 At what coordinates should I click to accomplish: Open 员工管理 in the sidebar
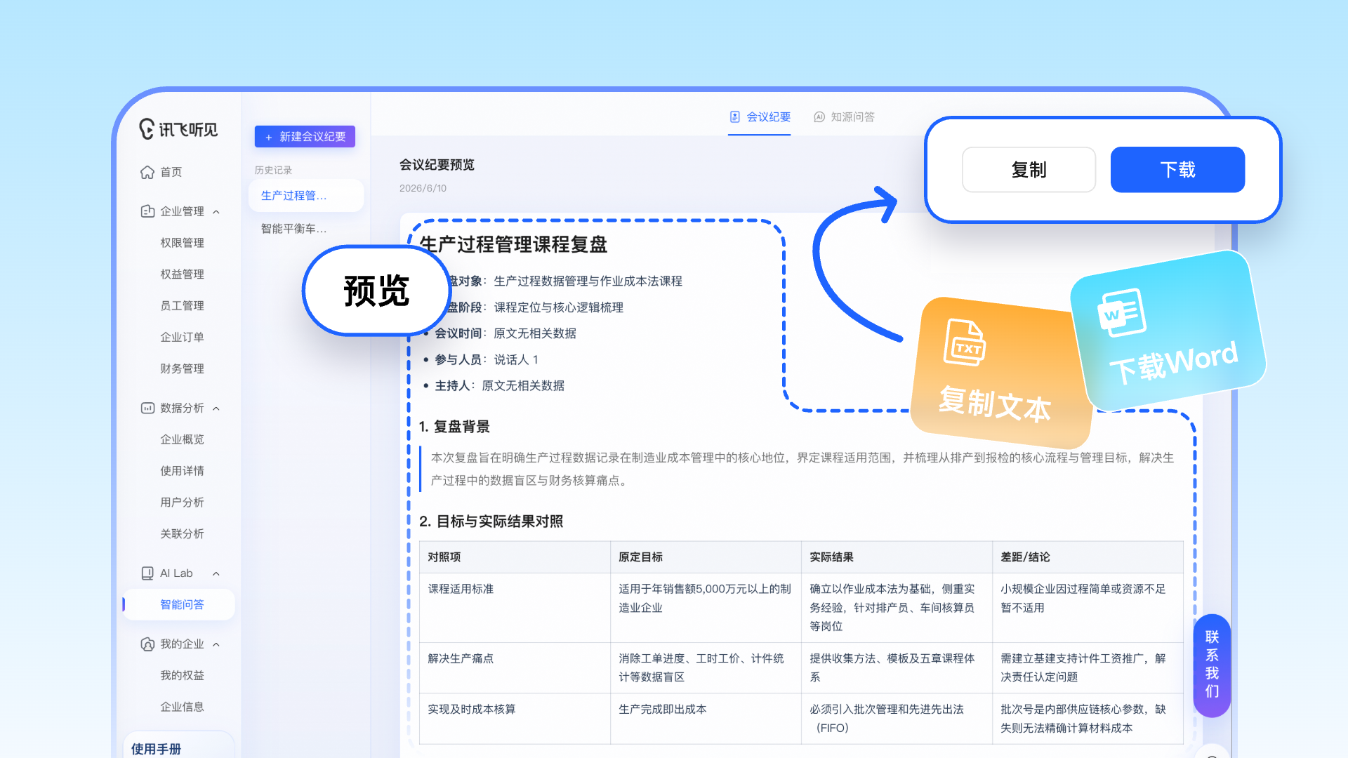click(x=182, y=306)
